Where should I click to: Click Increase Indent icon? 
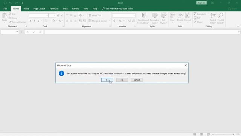84,21
